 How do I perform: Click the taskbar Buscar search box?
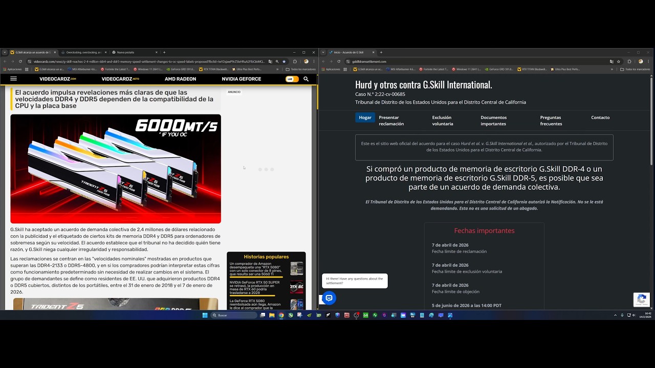pos(234,315)
